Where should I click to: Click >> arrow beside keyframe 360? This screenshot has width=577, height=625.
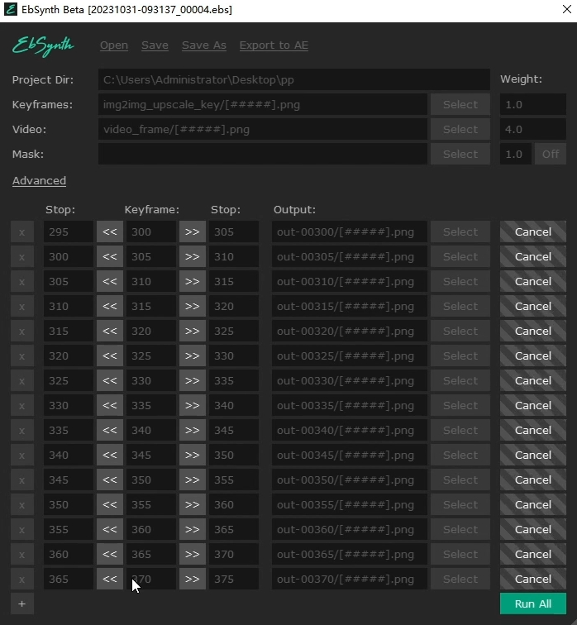pos(193,529)
